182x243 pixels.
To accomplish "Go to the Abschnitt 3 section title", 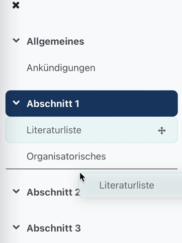I will tap(54, 228).
